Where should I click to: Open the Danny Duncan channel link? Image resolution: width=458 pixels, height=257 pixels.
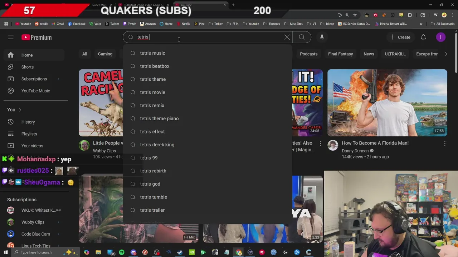pos(355,151)
